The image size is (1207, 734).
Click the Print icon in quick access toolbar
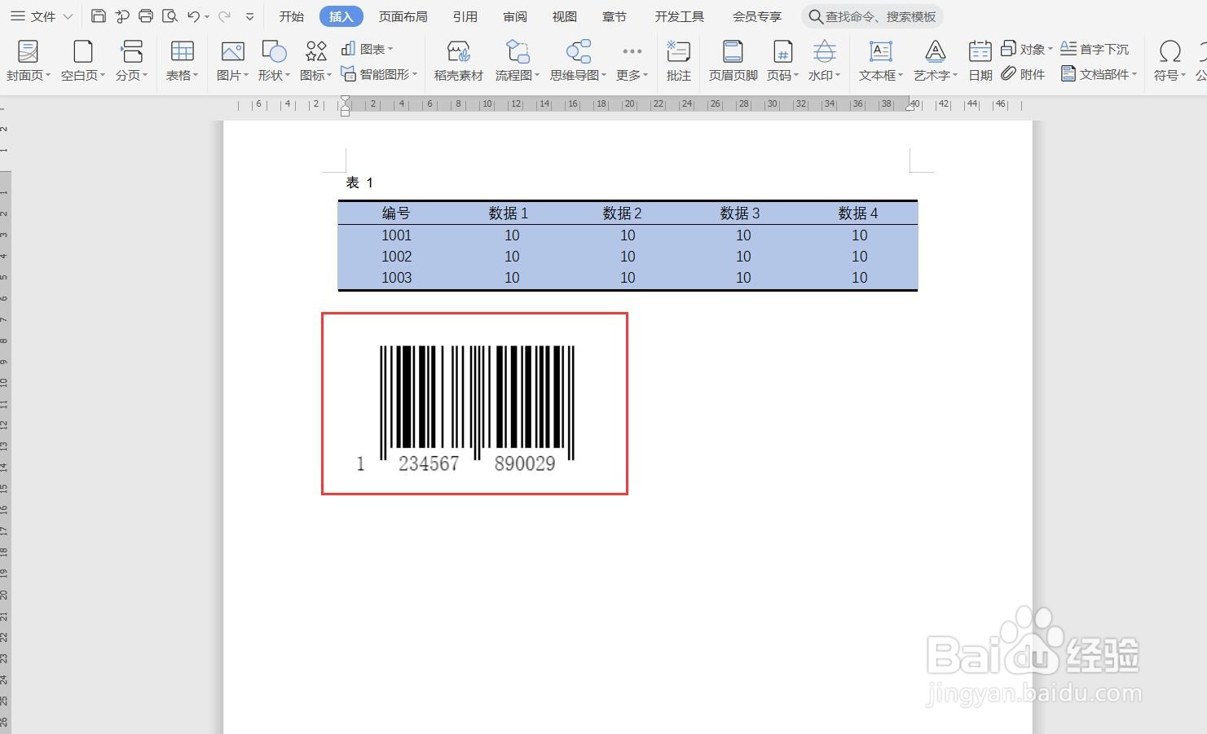[146, 16]
